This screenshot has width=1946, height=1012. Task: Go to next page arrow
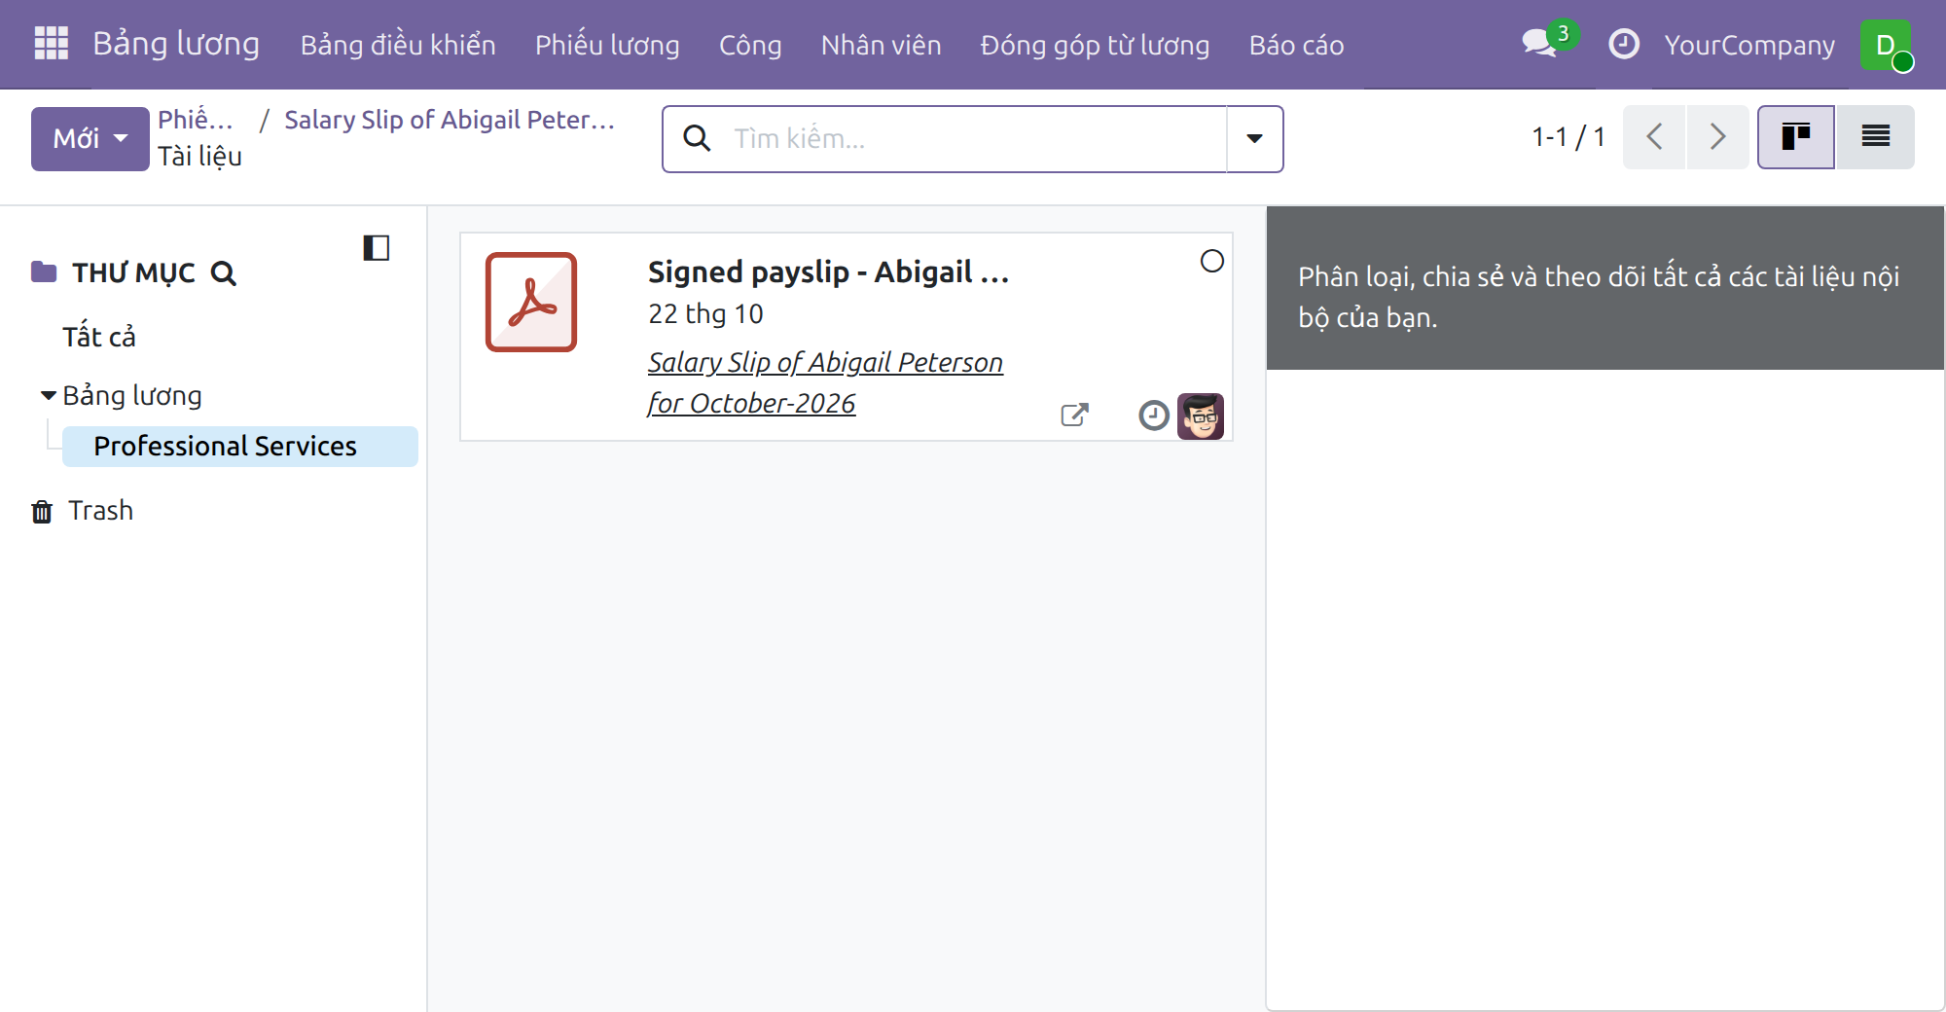[1717, 137]
